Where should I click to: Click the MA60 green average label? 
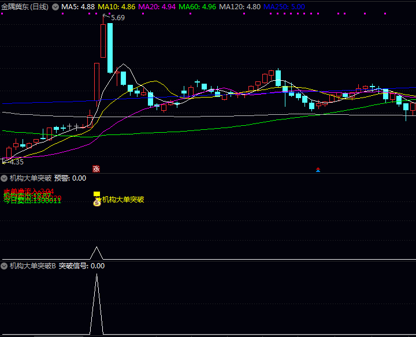click(x=197, y=7)
